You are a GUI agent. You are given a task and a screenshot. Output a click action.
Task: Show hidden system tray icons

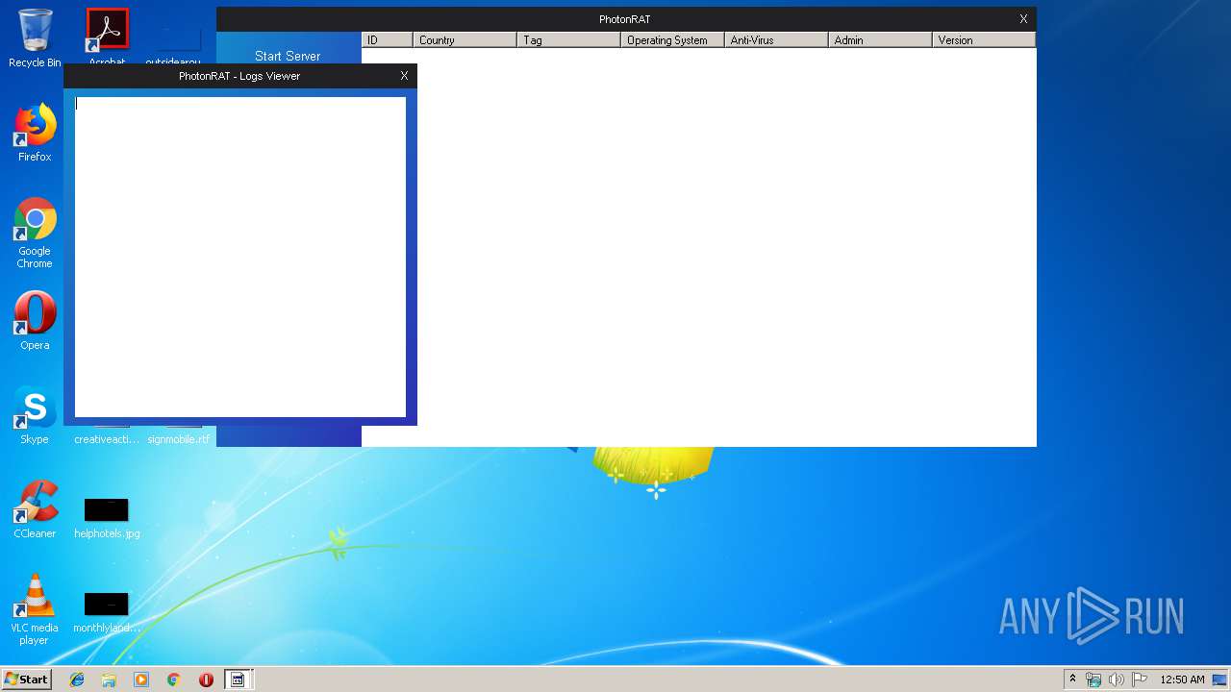[x=1072, y=680]
